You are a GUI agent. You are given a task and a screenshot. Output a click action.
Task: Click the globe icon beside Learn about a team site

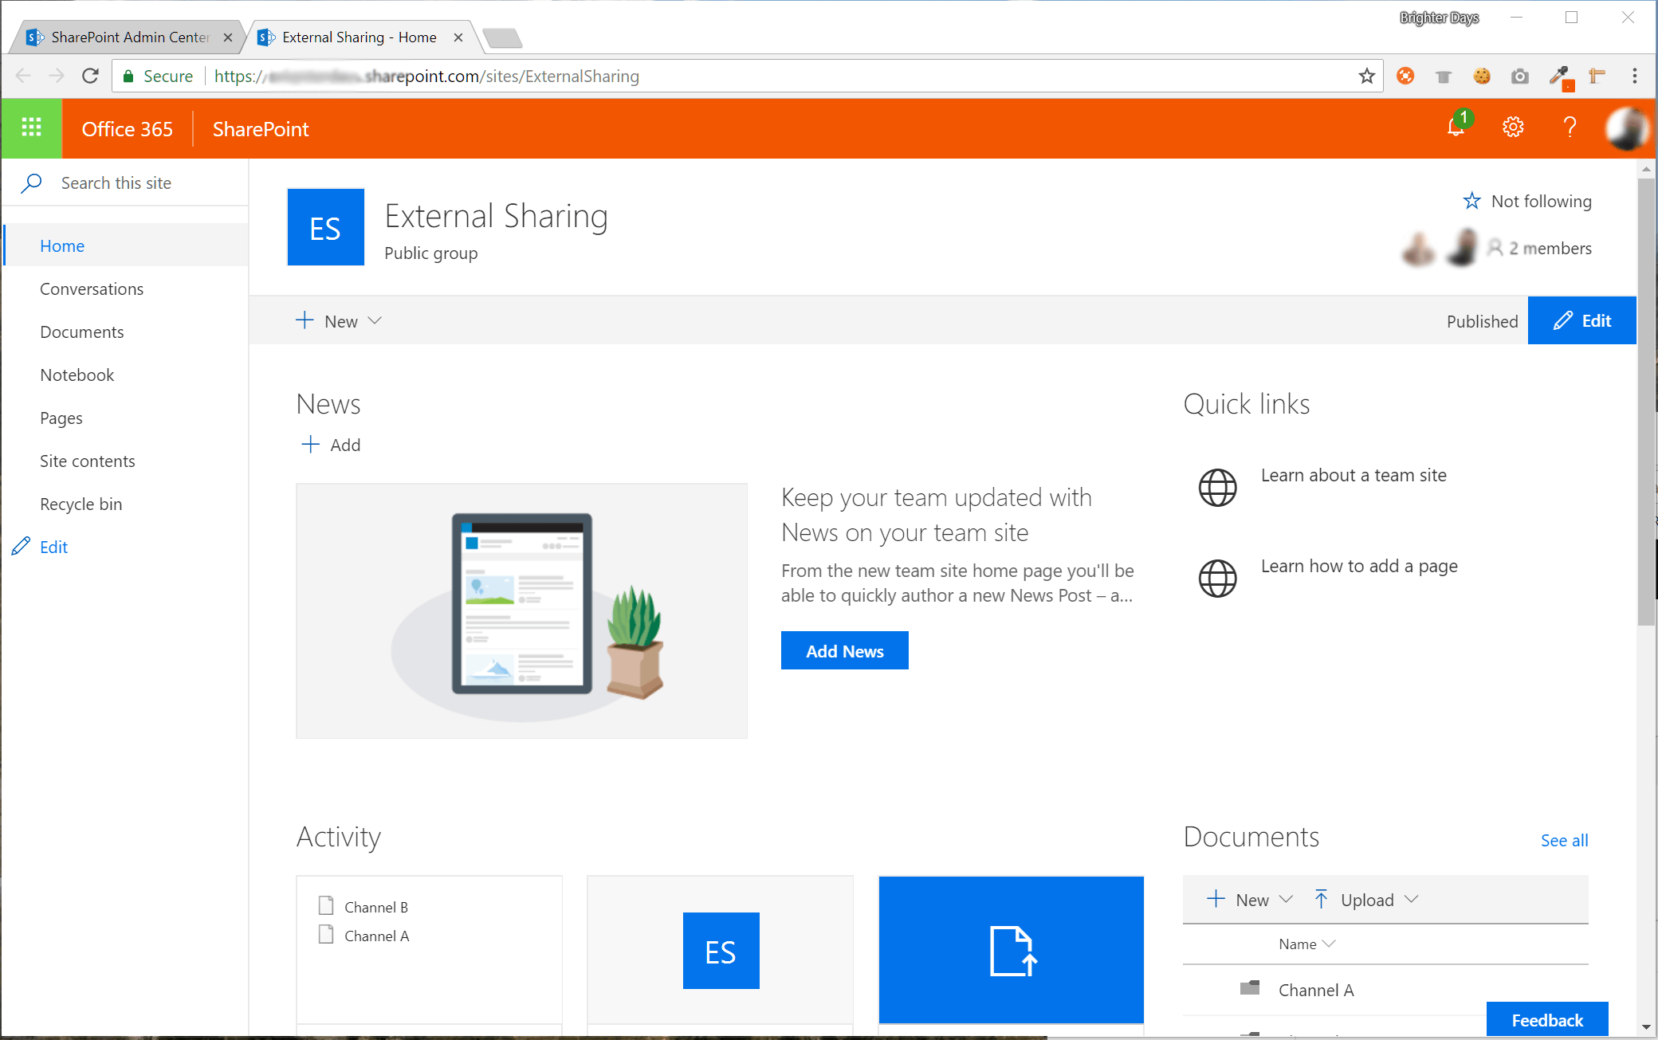(1218, 487)
